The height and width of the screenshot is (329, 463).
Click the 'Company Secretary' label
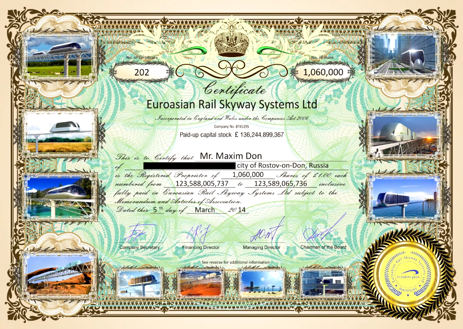[139, 247]
